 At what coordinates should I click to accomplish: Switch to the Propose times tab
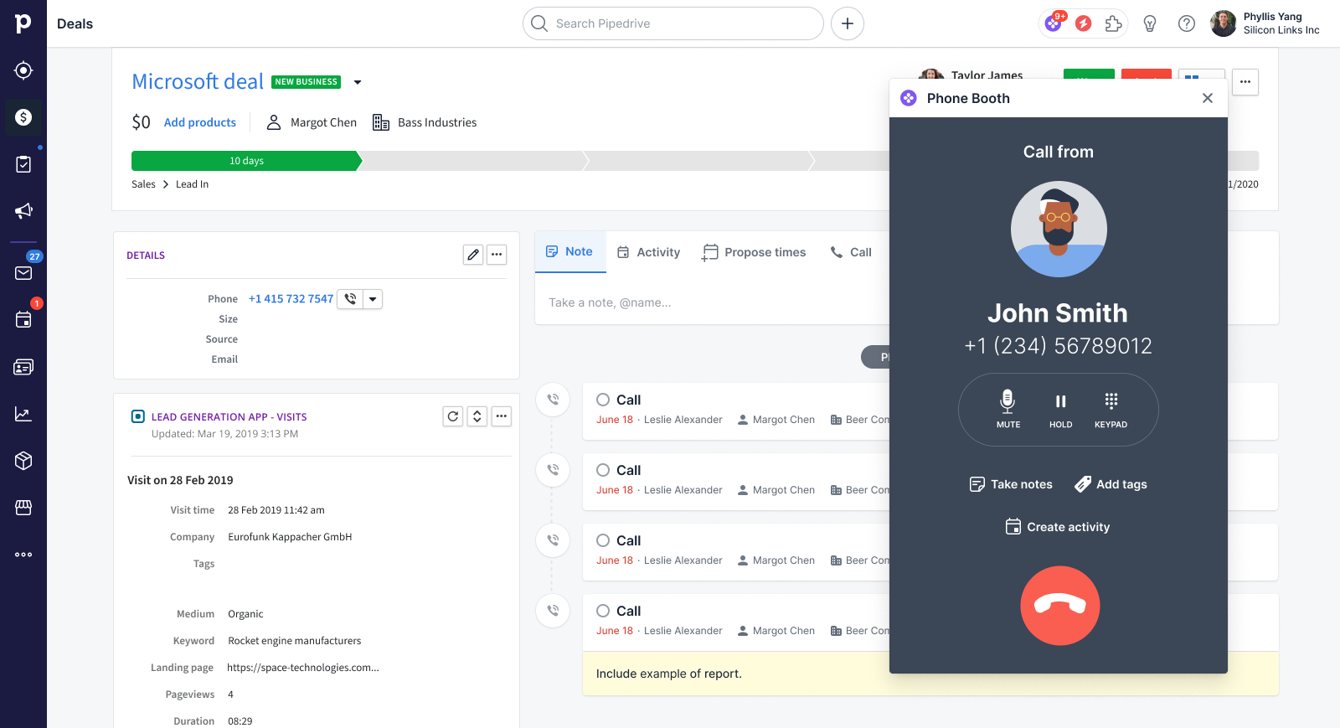coord(754,252)
